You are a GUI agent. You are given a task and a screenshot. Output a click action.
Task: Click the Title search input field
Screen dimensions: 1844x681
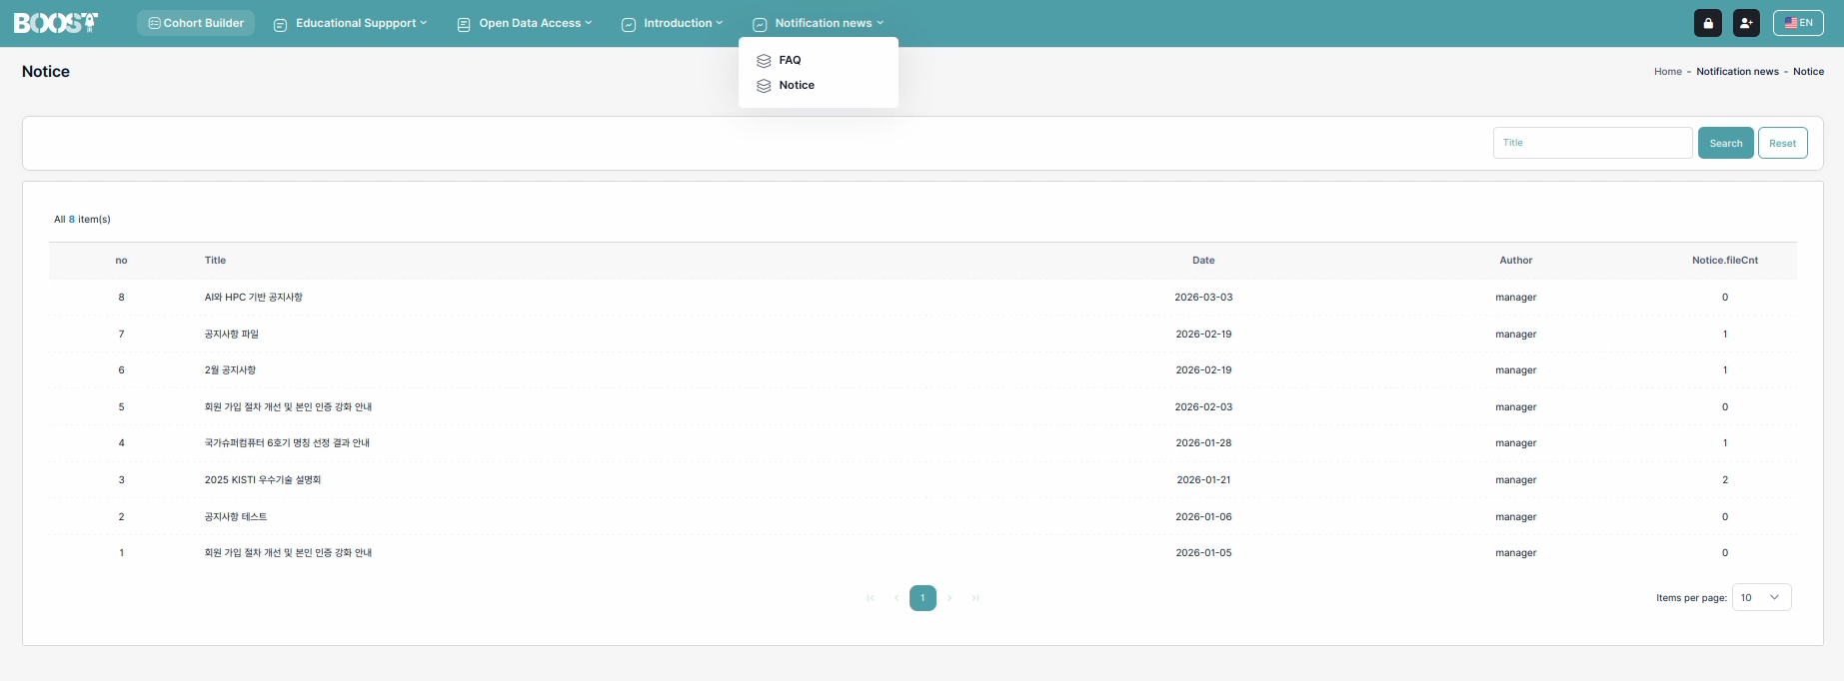click(x=1592, y=143)
